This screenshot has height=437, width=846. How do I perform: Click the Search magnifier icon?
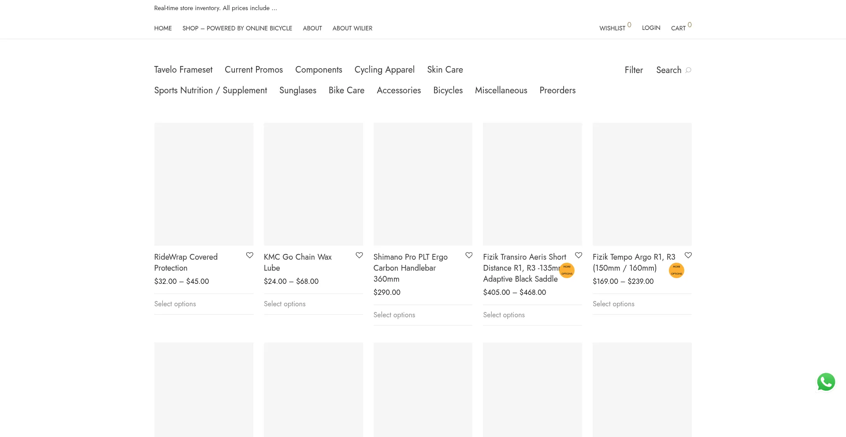point(688,70)
